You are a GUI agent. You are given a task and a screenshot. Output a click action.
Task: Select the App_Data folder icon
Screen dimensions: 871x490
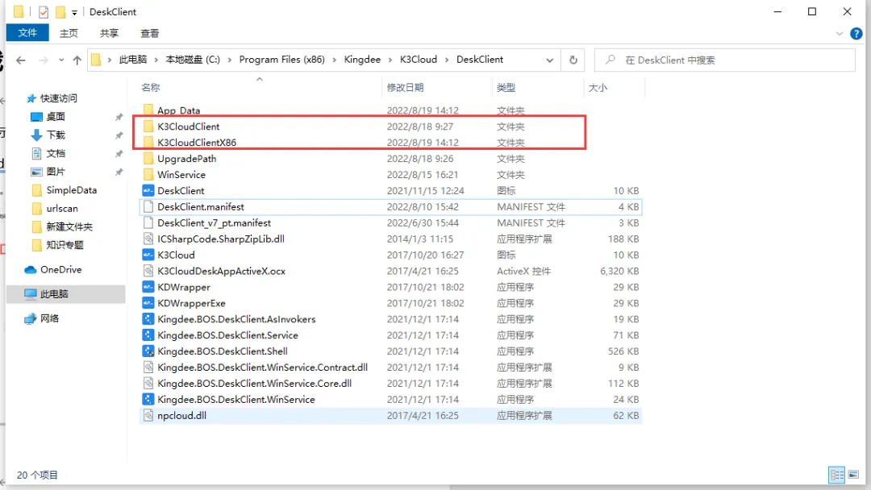(x=148, y=110)
